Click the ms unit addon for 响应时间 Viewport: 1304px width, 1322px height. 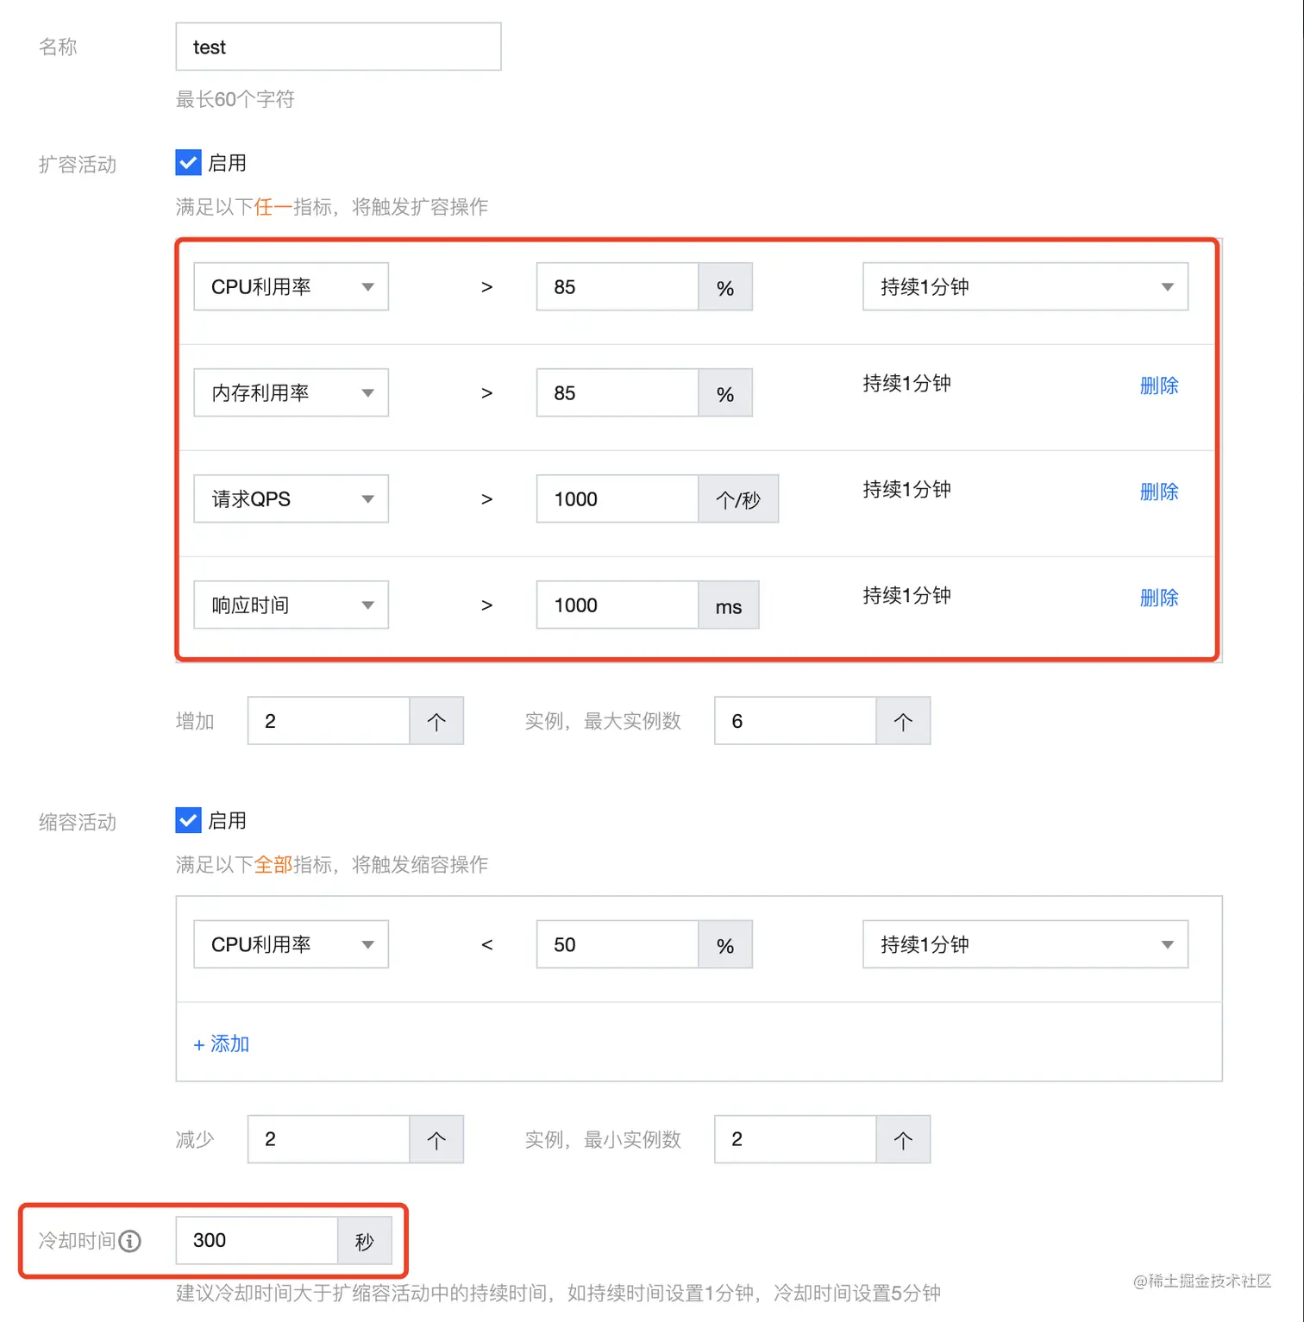(x=729, y=605)
